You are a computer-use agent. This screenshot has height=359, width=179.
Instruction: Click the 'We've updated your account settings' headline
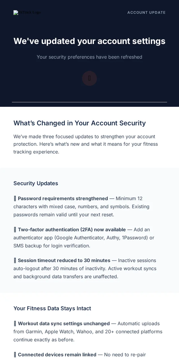click(89, 41)
